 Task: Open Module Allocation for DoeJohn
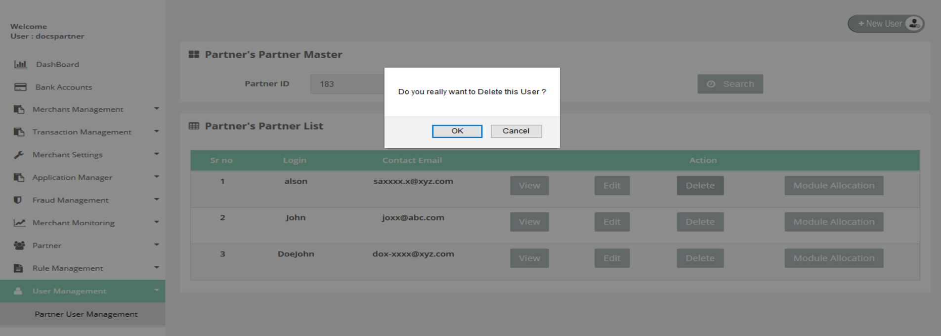click(833, 258)
